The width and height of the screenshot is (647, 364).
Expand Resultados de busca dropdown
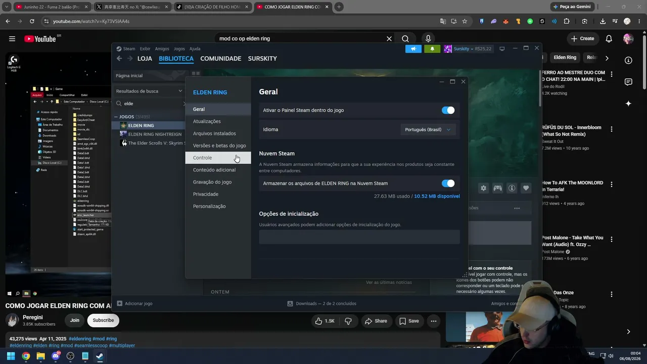click(149, 91)
